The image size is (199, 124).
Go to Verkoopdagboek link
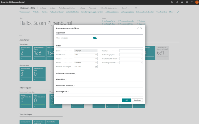click(127, 12)
